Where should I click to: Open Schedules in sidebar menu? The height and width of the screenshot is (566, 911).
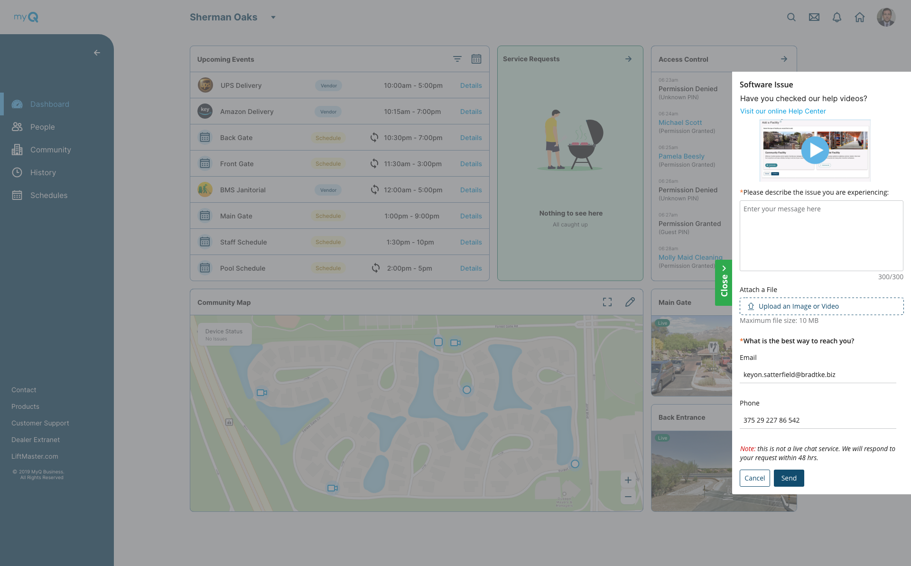[48, 195]
